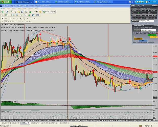
Task: Open the Indicators list dropdown
Action: click(x=29, y=15)
